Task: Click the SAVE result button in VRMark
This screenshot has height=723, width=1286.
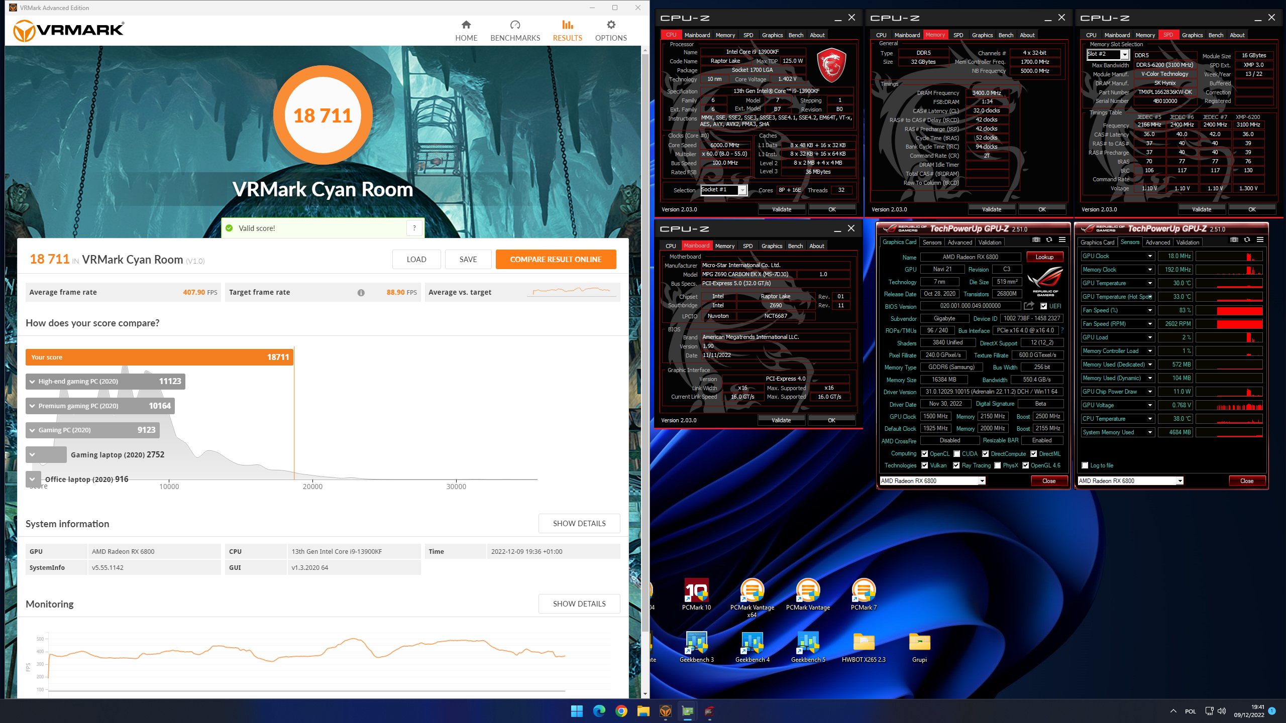Action: coord(468,260)
